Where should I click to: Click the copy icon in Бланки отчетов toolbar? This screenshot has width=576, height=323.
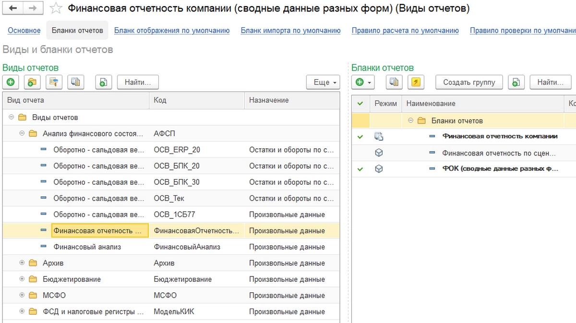point(394,82)
